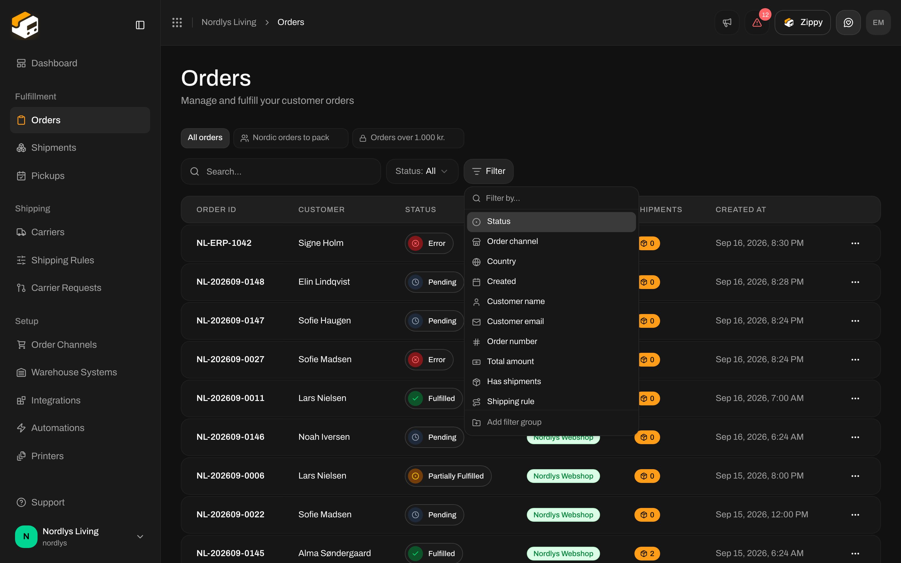
Task: Open Carrier Requests in sidebar
Action: click(80, 288)
